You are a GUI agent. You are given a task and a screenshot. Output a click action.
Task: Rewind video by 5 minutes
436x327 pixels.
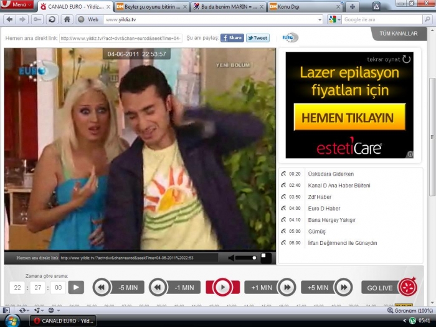[x=118, y=287]
